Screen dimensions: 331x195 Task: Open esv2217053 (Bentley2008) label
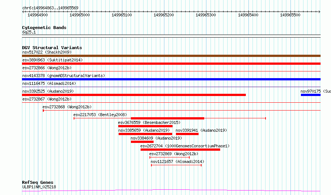click(x=100, y=115)
